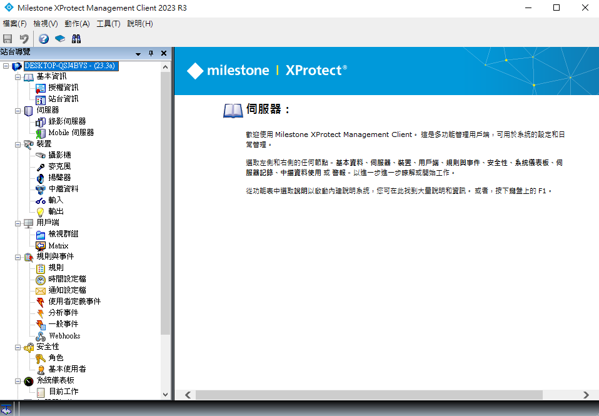Click the content pane horizontal scrollbar thumb
This screenshot has width=599, height=416.
point(369,395)
